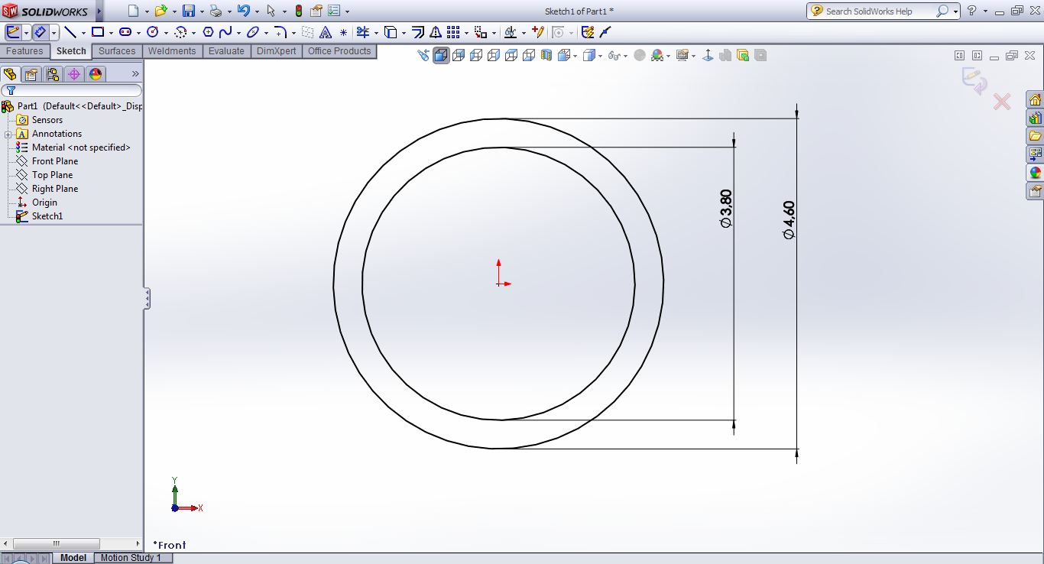Pick the Spline tool
This screenshot has width=1044, height=564.
click(225, 32)
